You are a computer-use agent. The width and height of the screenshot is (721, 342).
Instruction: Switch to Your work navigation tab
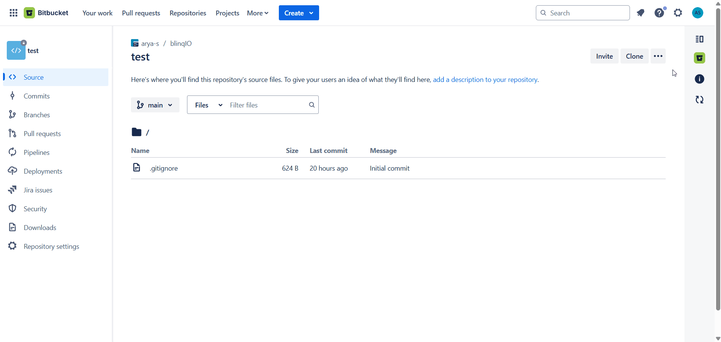click(x=97, y=13)
